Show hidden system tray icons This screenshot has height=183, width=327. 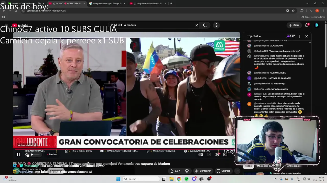coord(275,179)
